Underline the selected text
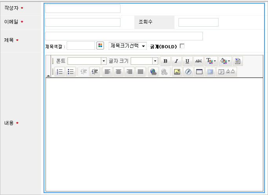Image resolution: width=268 pixels, height=195 pixels. pyautogui.click(x=187, y=61)
